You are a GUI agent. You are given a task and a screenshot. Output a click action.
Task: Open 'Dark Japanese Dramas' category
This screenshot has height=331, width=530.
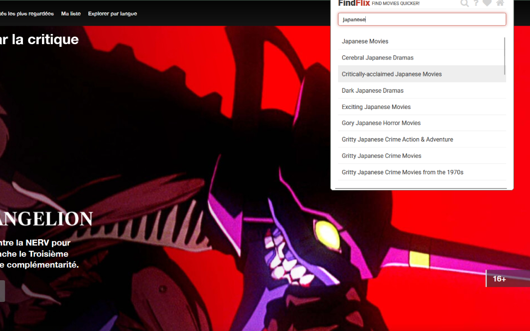tap(422, 90)
